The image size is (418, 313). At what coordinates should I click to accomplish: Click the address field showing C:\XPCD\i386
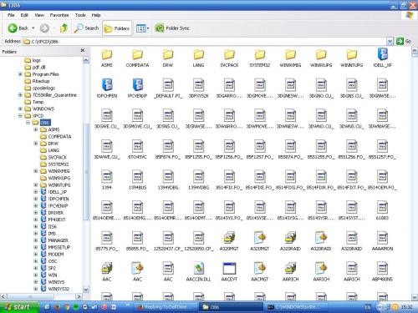click(205, 42)
